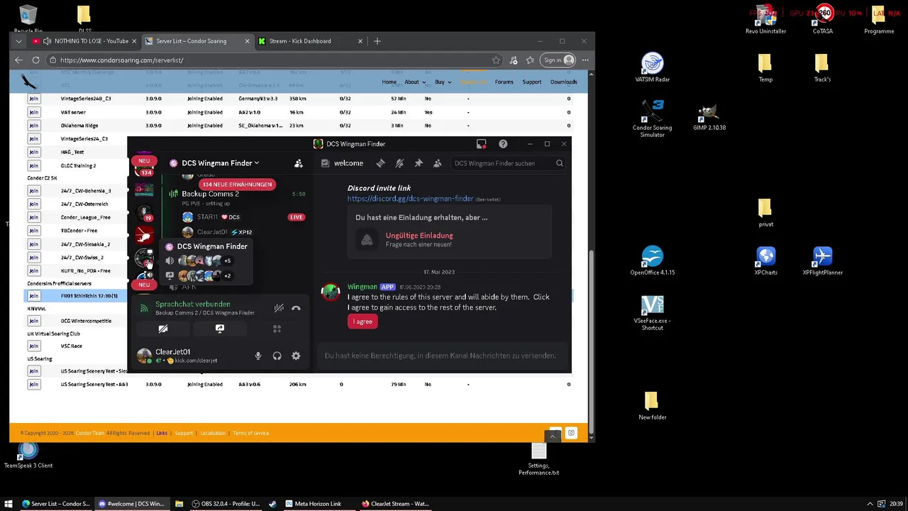Click Terms of service footer link

tap(250, 433)
